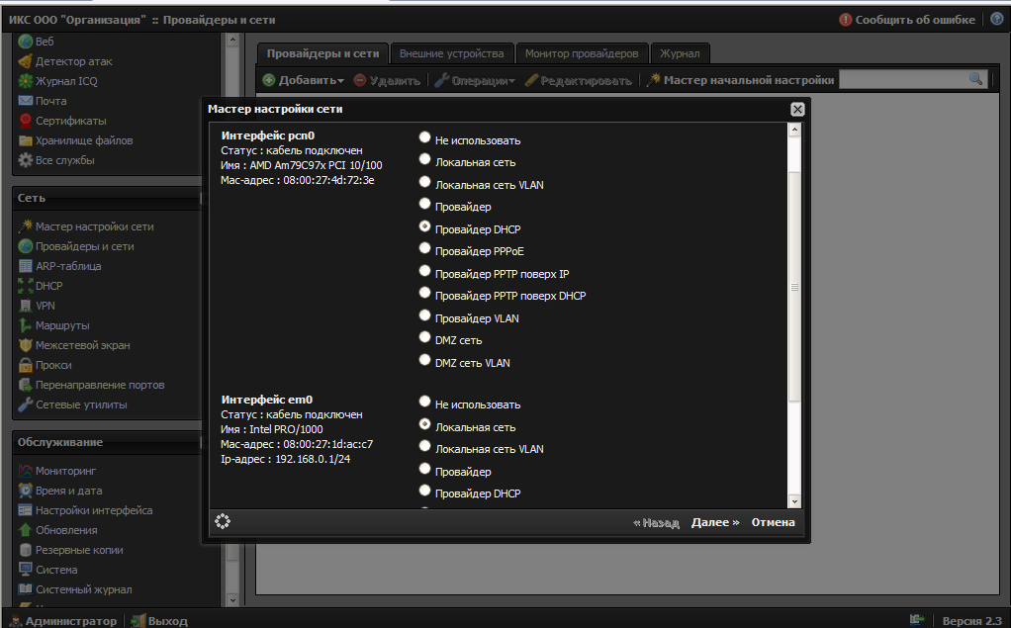Open DHCP arrows icon in sidebar
Viewport: 1011px width, 628px height.
click(x=25, y=286)
